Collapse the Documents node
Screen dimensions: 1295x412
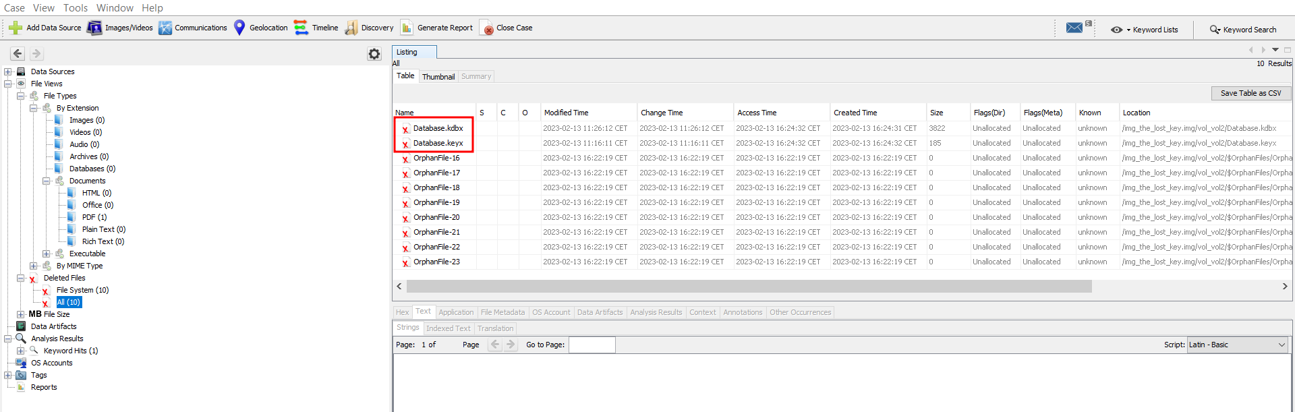tap(47, 181)
